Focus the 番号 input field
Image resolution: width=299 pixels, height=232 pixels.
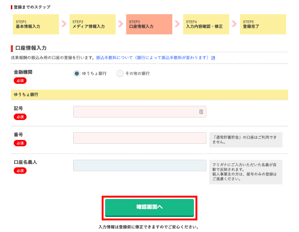pyautogui.click(x=140, y=138)
